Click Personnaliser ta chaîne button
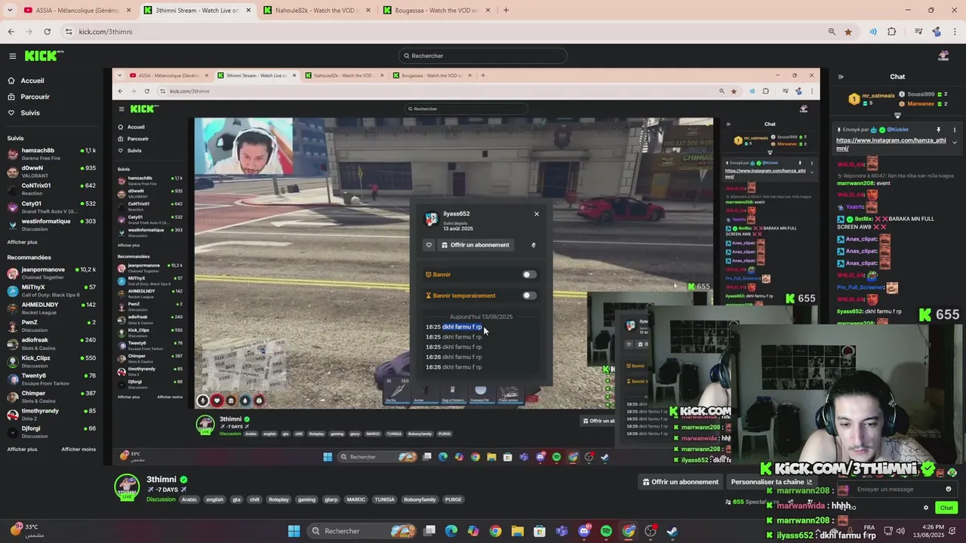966x543 pixels. pos(771,482)
